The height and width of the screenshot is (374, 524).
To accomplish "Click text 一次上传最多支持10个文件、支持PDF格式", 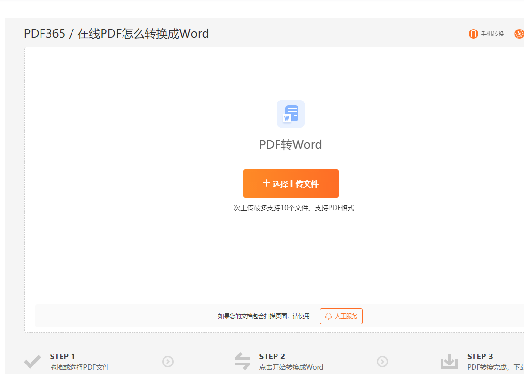I will (290, 208).
